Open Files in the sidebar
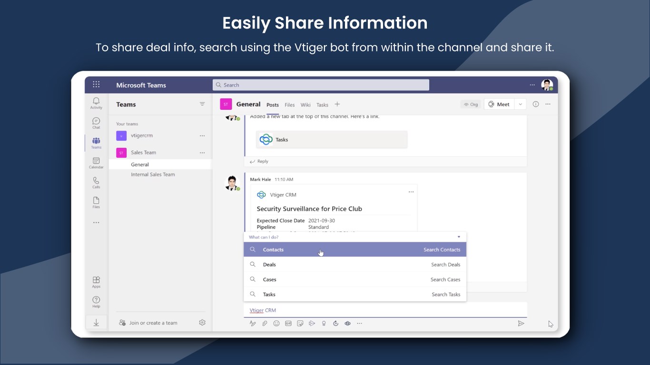 tap(96, 202)
